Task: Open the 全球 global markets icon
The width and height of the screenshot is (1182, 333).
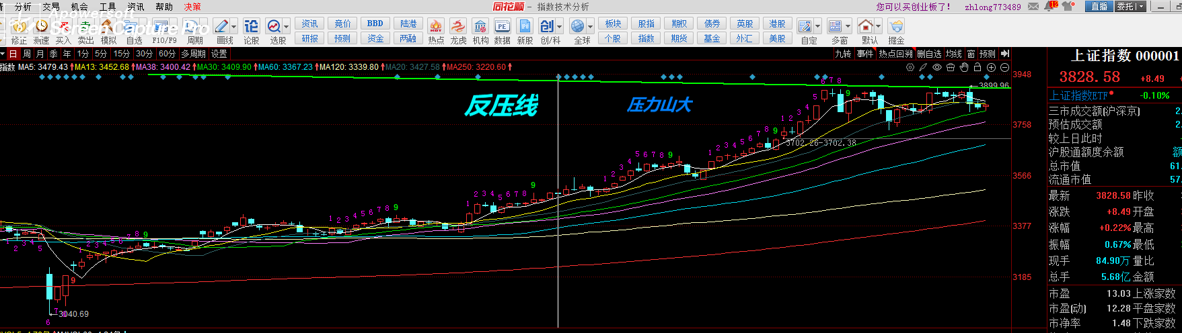Action: click(x=578, y=26)
